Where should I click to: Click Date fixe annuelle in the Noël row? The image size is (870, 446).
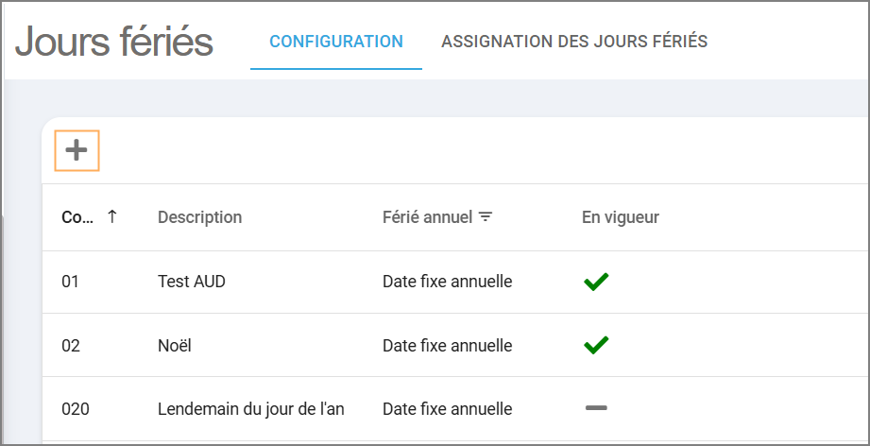447,345
